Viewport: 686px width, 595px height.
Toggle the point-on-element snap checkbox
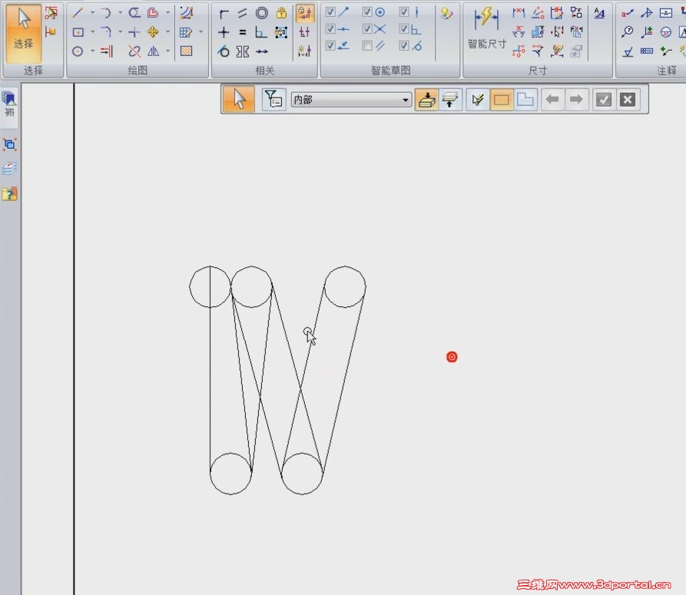pos(331,45)
